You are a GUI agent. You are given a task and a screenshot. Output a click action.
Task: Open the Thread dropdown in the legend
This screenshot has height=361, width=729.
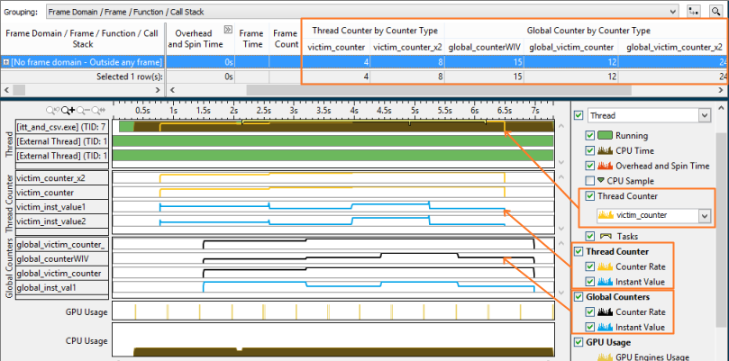coord(649,115)
